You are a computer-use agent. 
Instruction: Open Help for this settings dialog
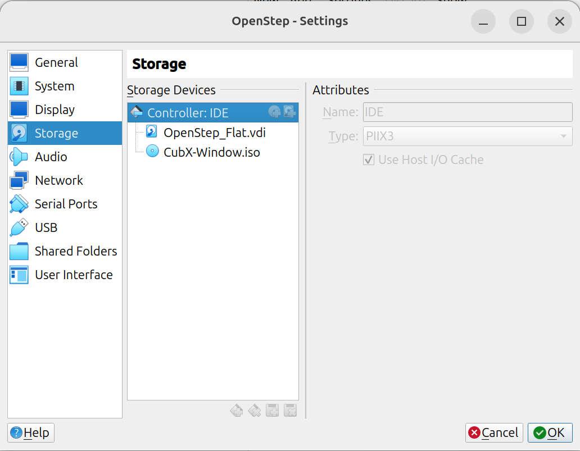click(31, 432)
